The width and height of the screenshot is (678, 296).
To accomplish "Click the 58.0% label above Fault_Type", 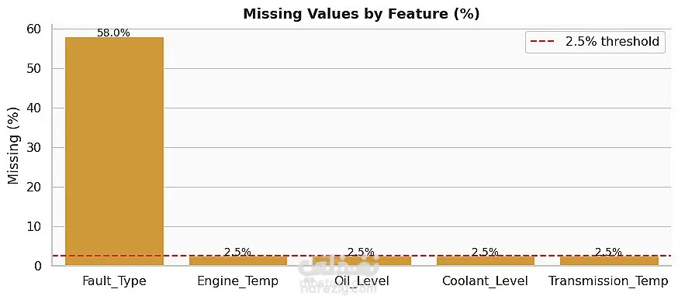I will coord(113,33).
